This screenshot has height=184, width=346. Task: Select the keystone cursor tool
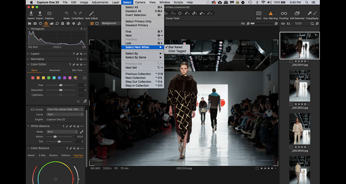tap(173, 14)
